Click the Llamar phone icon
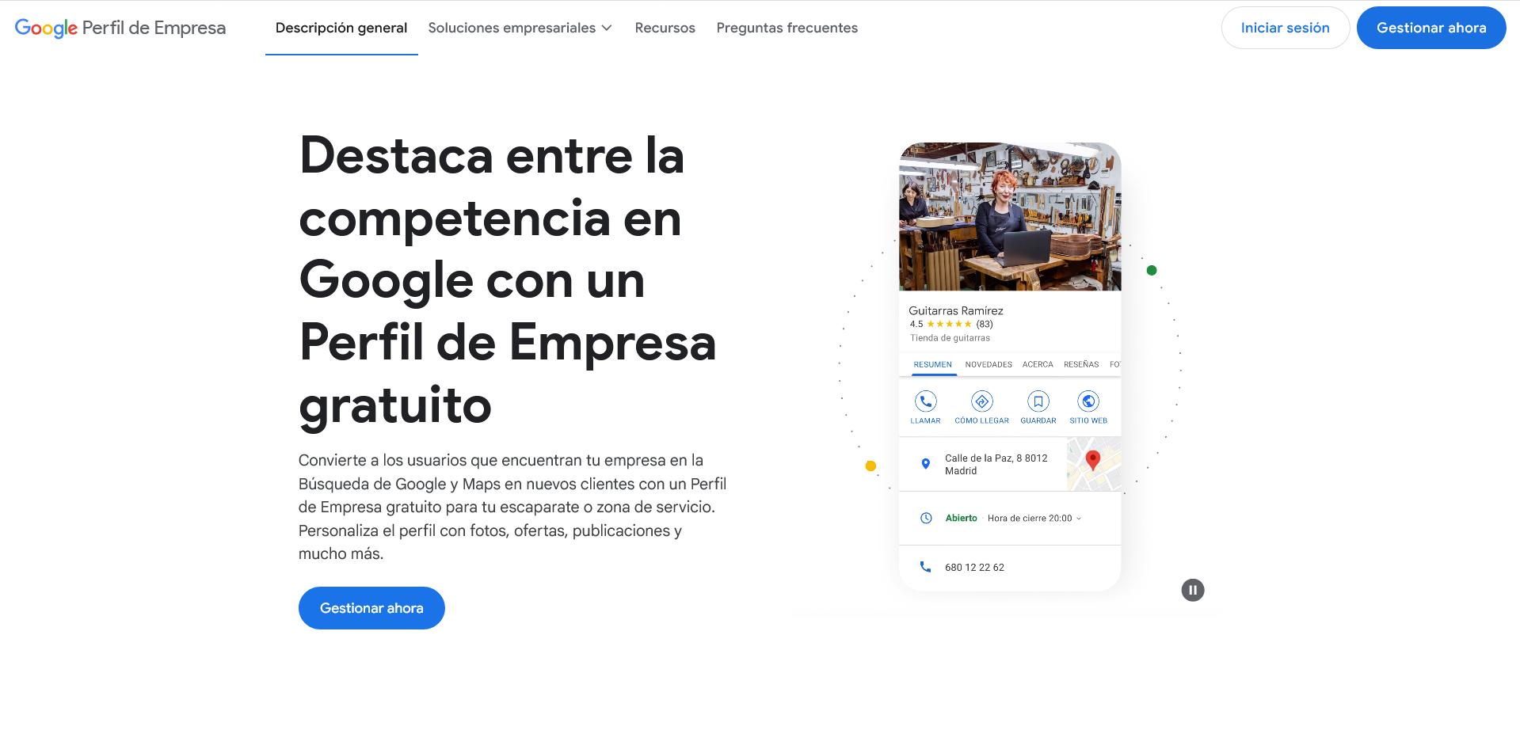This screenshot has height=749, width=1520. tap(925, 401)
